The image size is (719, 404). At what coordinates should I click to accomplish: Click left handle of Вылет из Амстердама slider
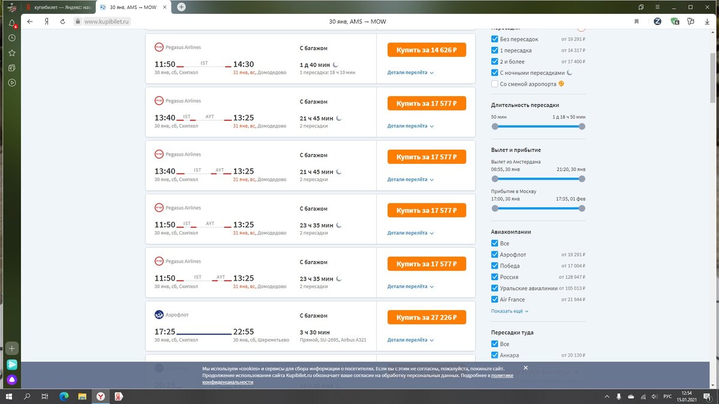coord(495,179)
